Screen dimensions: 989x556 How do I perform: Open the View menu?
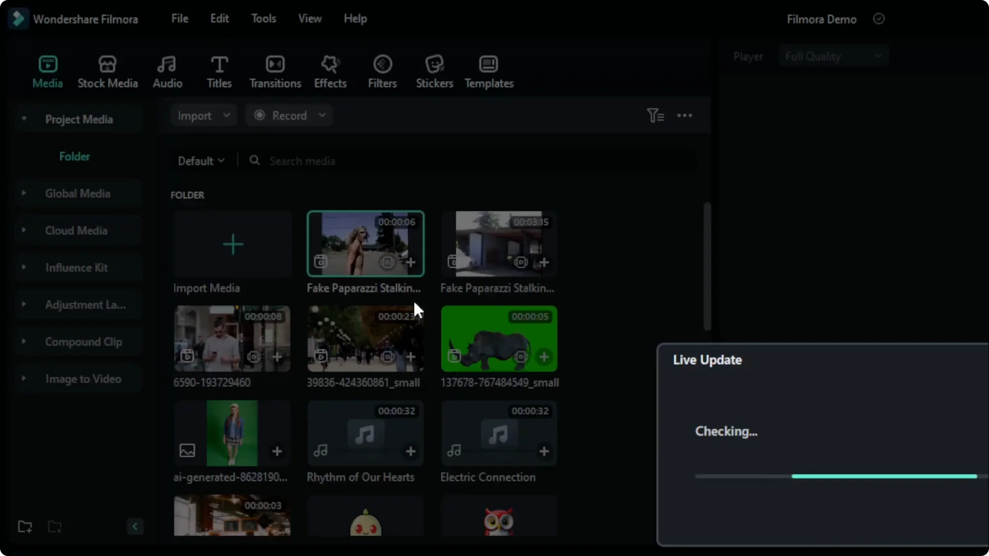310,18
